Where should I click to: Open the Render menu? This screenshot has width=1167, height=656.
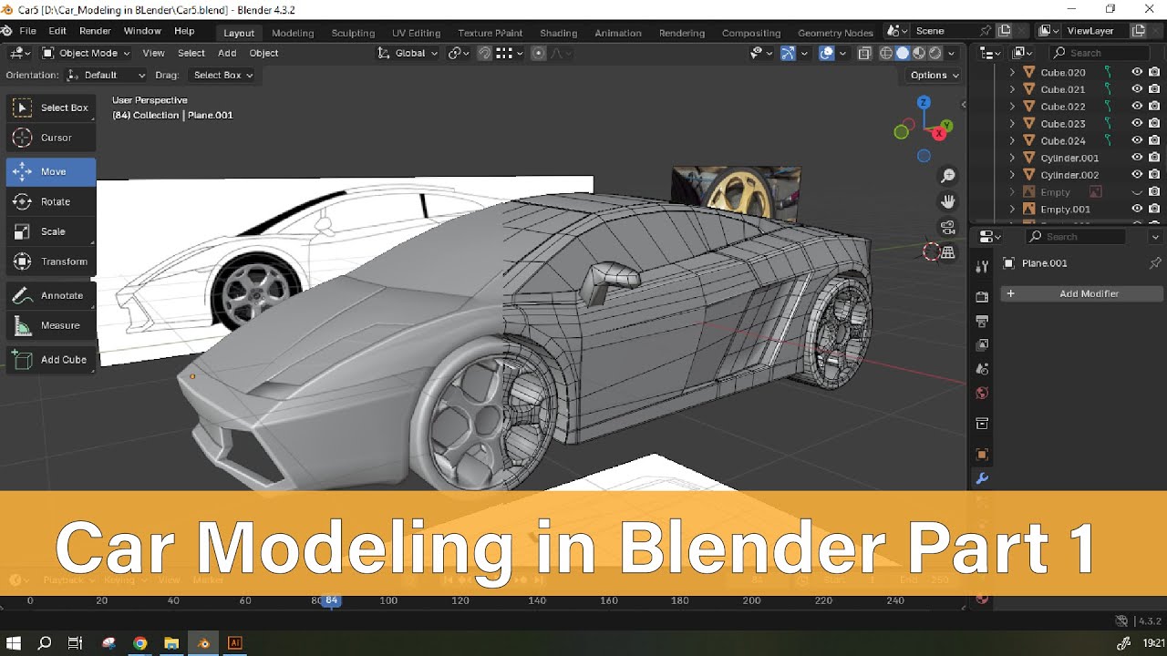(x=95, y=31)
